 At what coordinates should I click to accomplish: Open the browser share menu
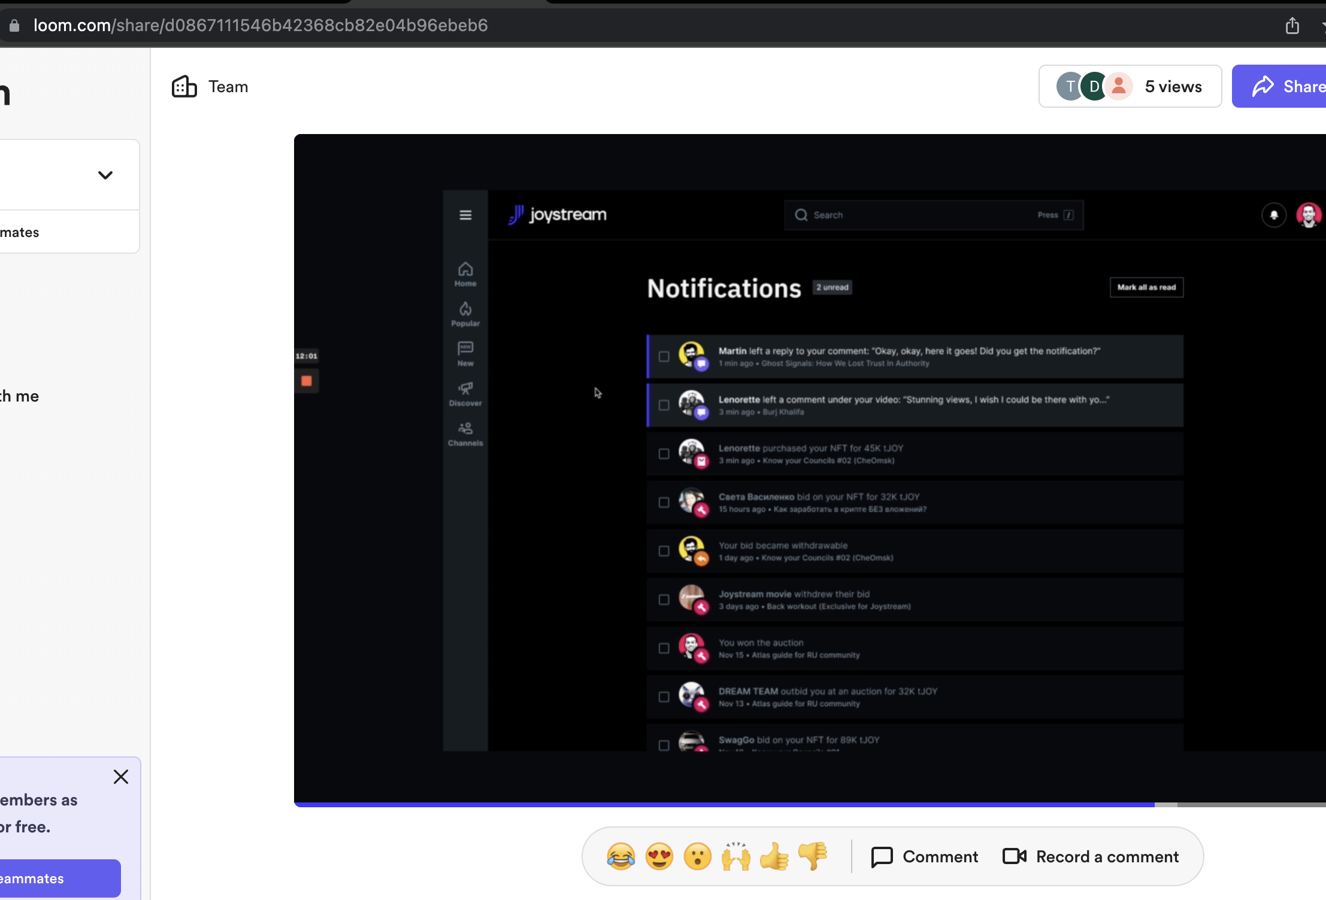1292,25
